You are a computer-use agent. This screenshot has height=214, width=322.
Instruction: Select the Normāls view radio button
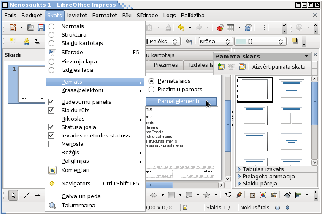pos(51,26)
